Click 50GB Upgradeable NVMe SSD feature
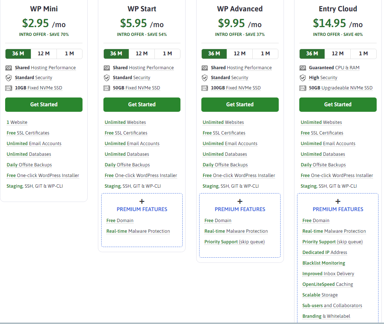The height and width of the screenshot is (324, 384). [341, 88]
